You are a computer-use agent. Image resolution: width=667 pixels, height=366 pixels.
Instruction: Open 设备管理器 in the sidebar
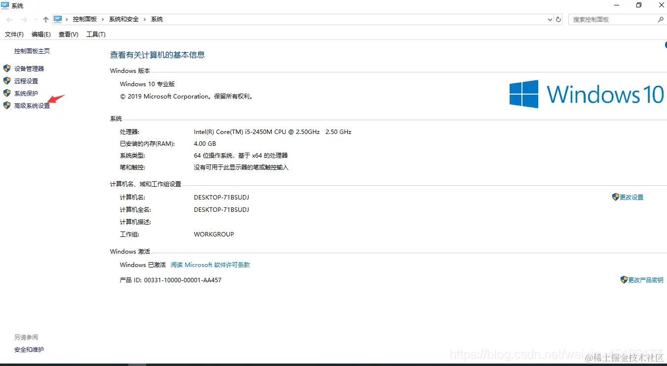point(29,69)
